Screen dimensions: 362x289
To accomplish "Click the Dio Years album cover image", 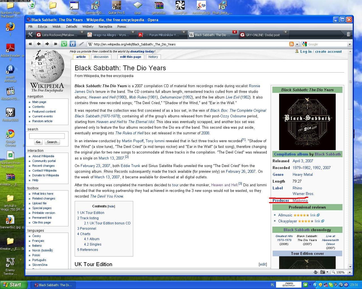I will pos(307,122).
